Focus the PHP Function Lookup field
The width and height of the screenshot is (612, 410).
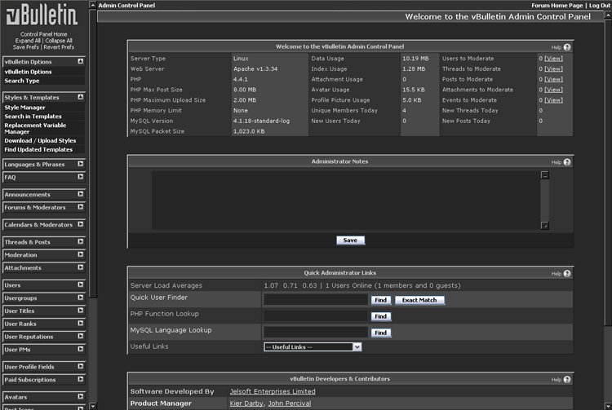[x=316, y=316]
